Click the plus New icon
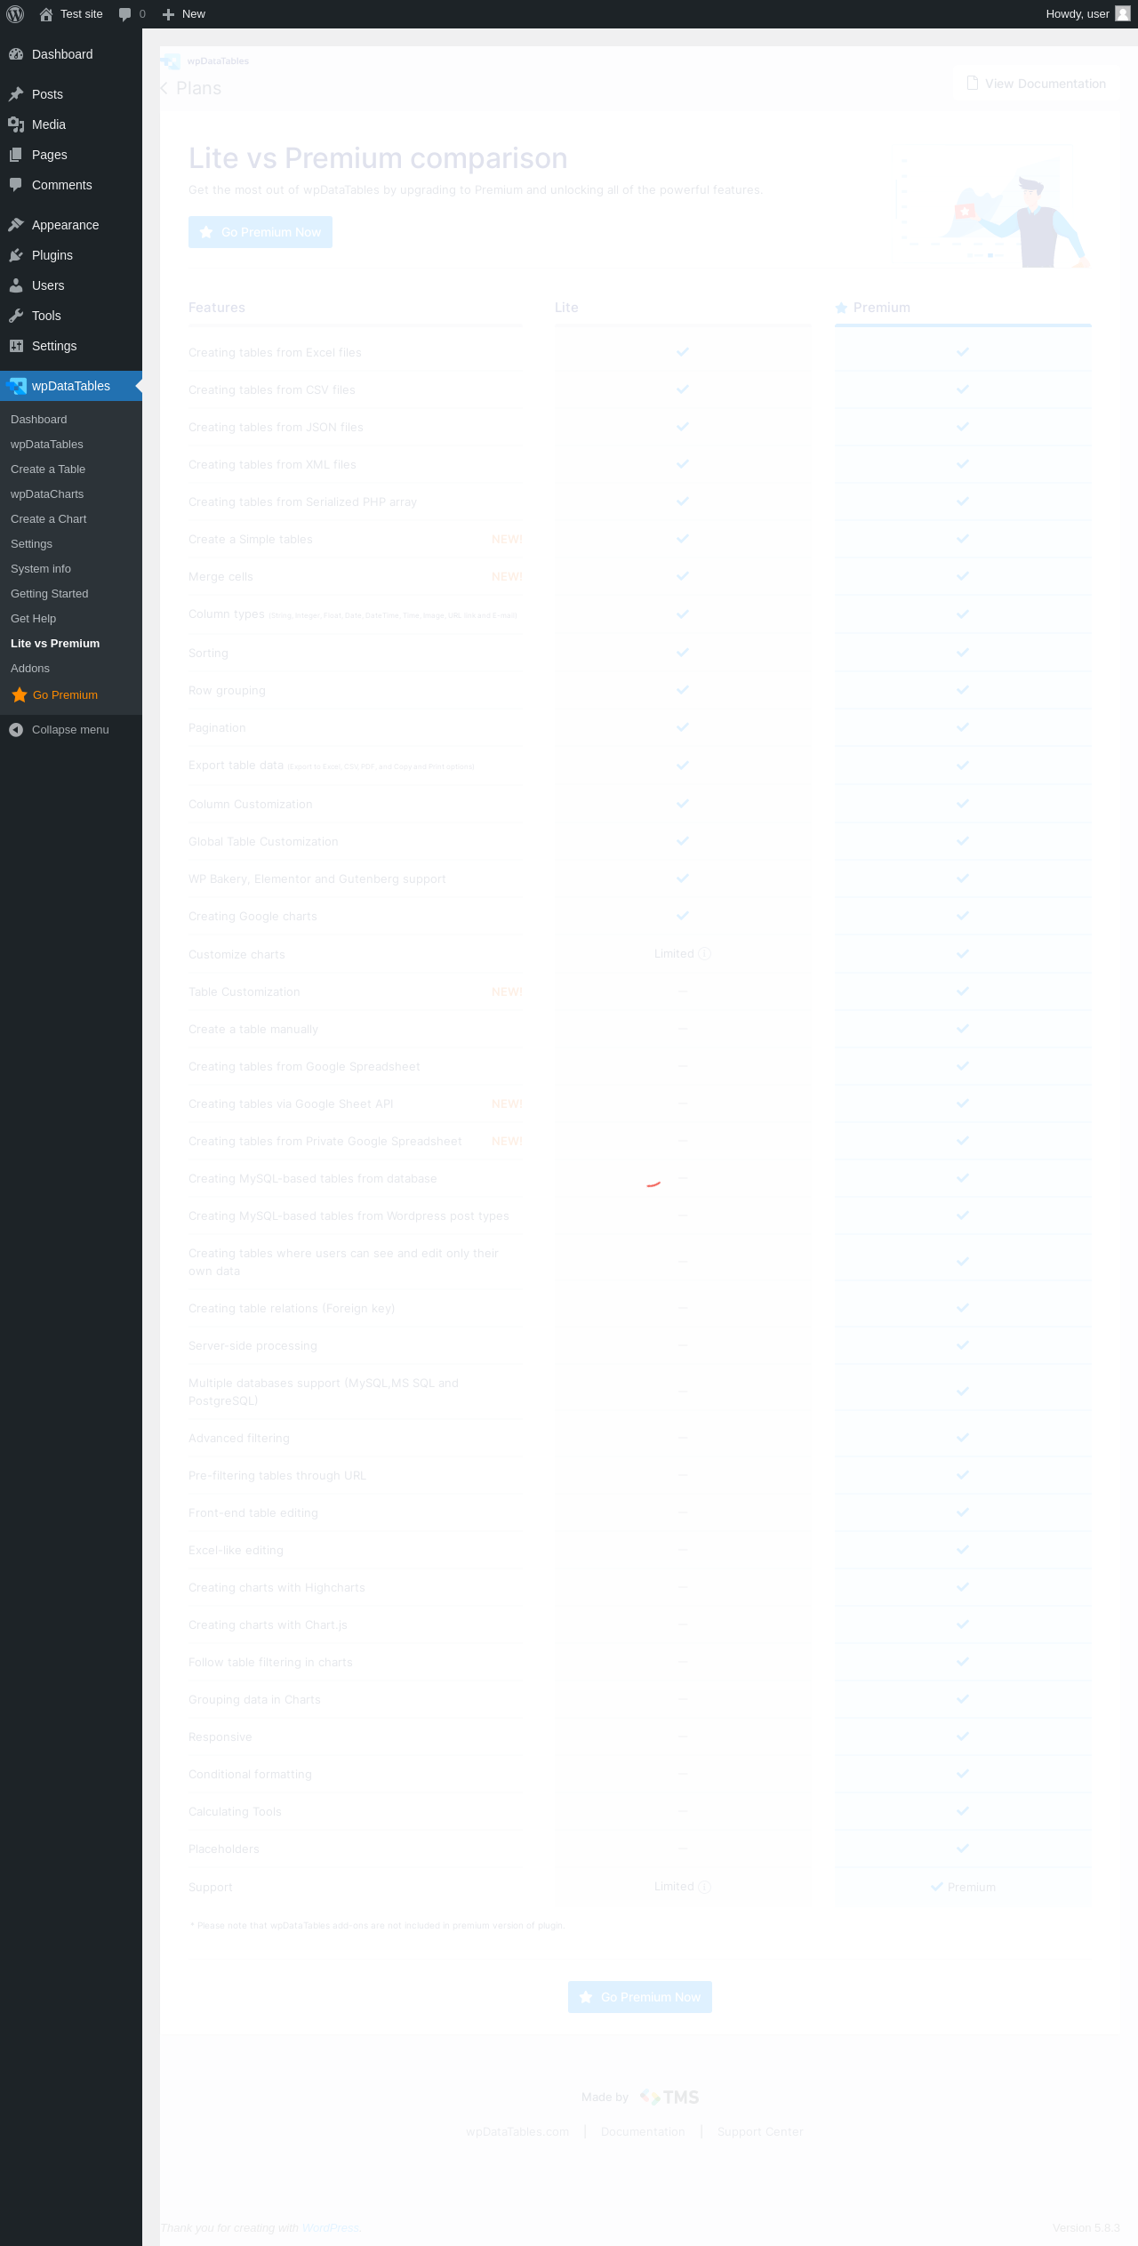 (x=168, y=14)
